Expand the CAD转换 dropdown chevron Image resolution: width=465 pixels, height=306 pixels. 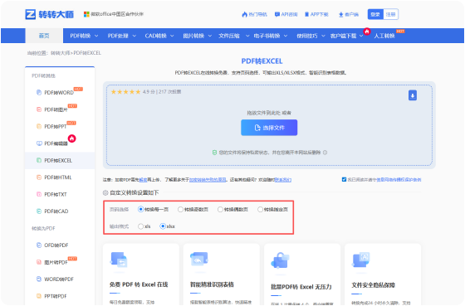(172, 36)
